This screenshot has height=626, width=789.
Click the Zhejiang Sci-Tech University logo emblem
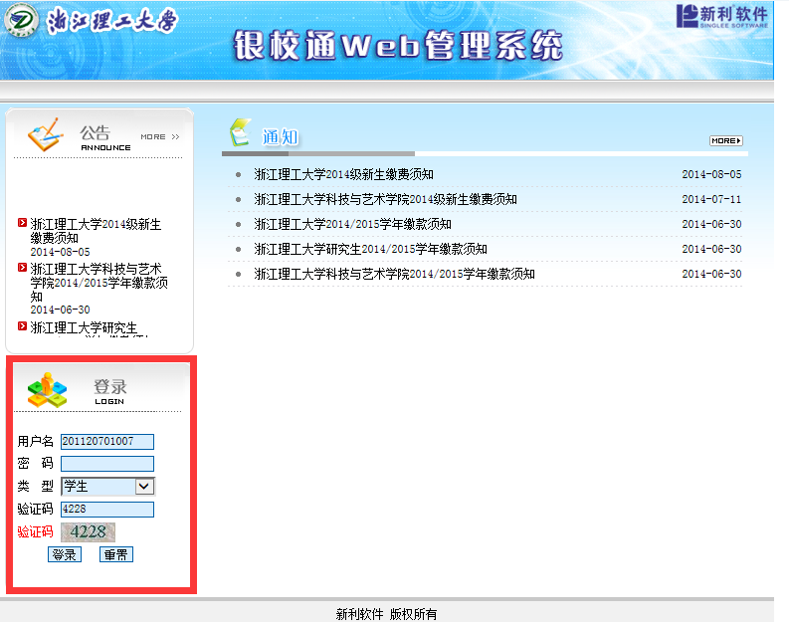coord(22,22)
